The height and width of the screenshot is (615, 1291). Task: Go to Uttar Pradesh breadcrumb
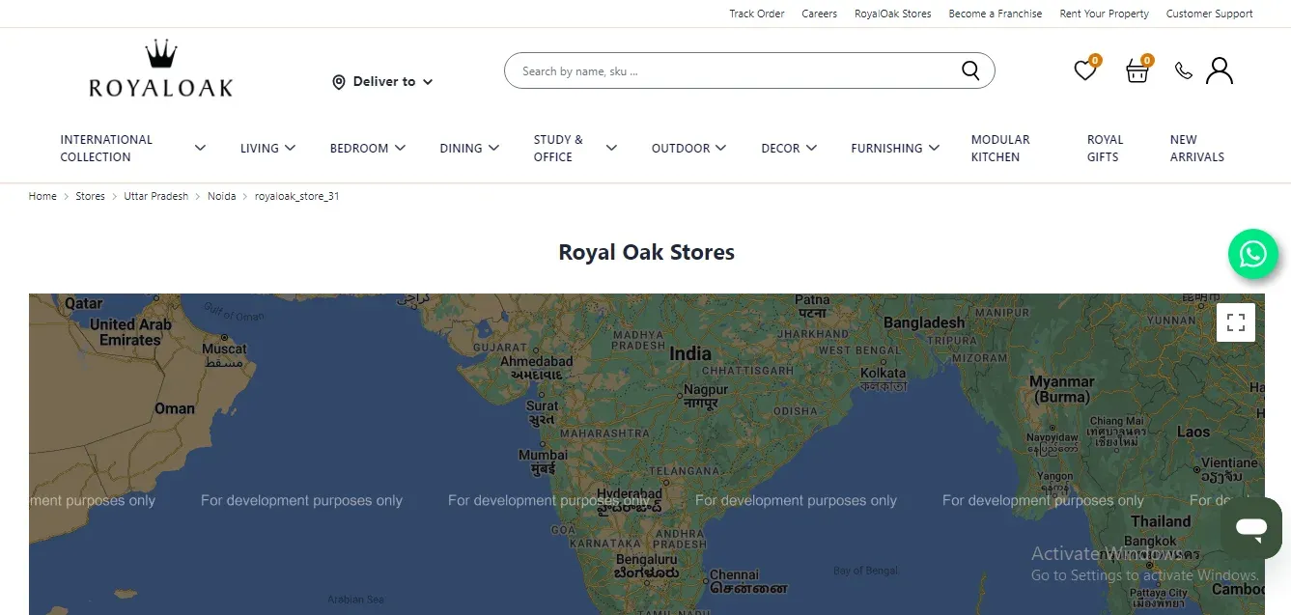pyautogui.click(x=156, y=196)
